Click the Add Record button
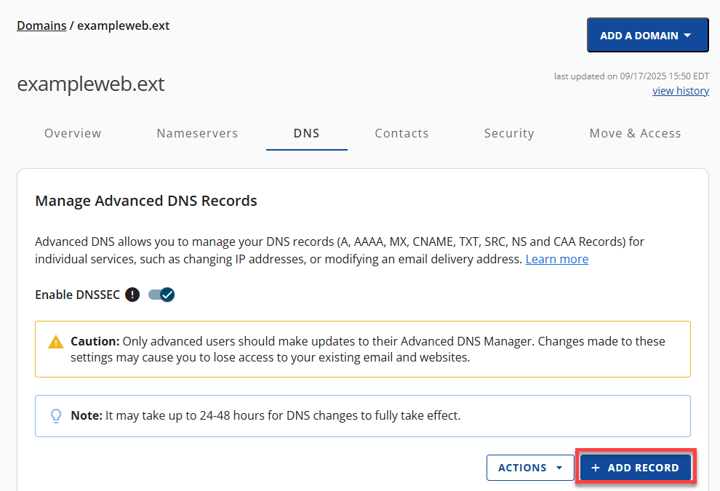 click(636, 468)
